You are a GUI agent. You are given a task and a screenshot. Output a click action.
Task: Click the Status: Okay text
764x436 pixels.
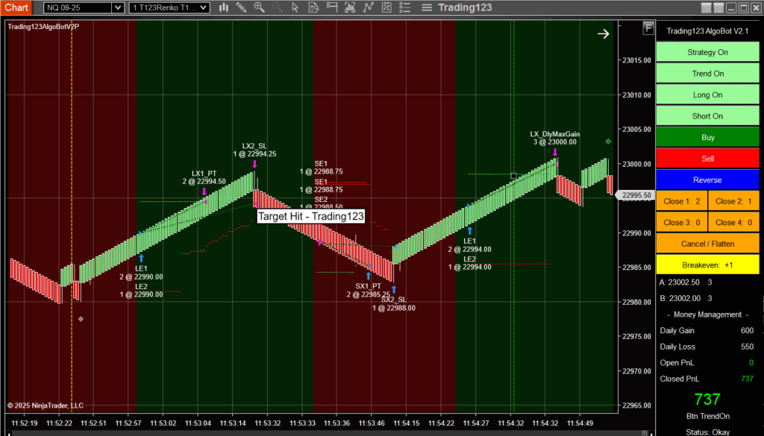click(707, 432)
